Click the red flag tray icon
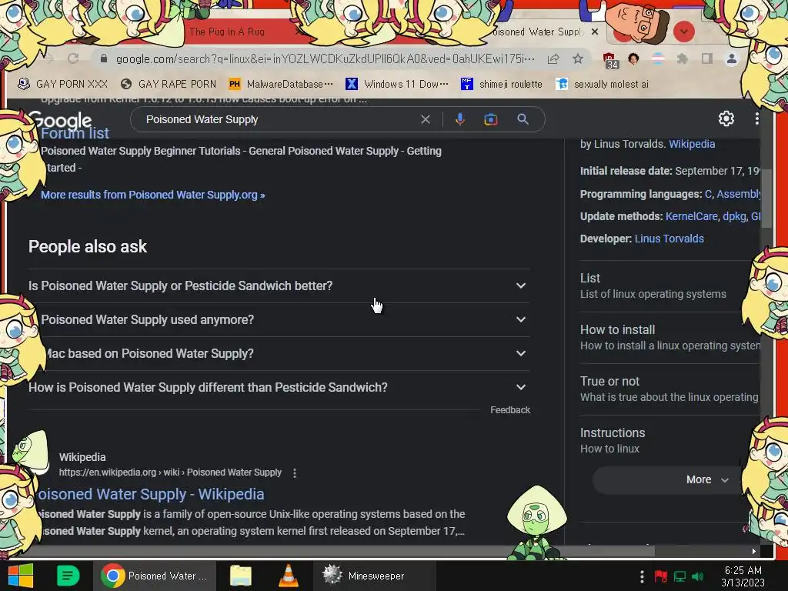The height and width of the screenshot is (591, 788). pyautogui.click(x=660, y=576)
